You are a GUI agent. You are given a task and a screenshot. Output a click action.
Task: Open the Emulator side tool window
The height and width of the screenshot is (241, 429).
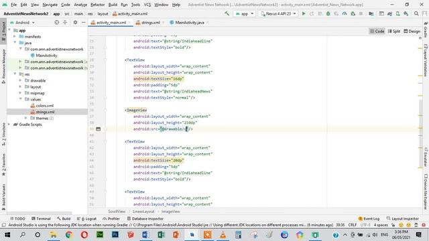426,157
